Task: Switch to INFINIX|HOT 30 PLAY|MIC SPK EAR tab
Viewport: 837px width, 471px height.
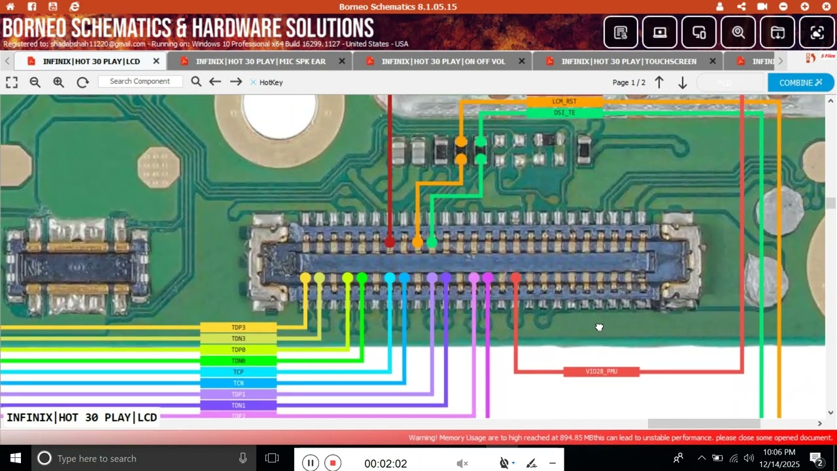Action: (260, 61)
